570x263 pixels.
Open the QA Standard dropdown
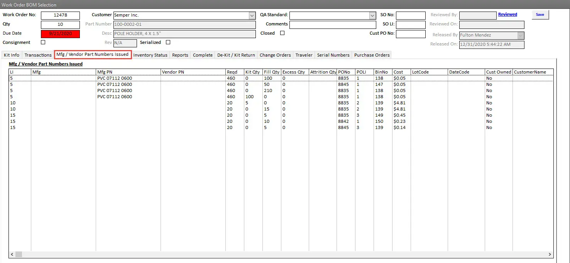pyautogui.click(x=372, y=16)
